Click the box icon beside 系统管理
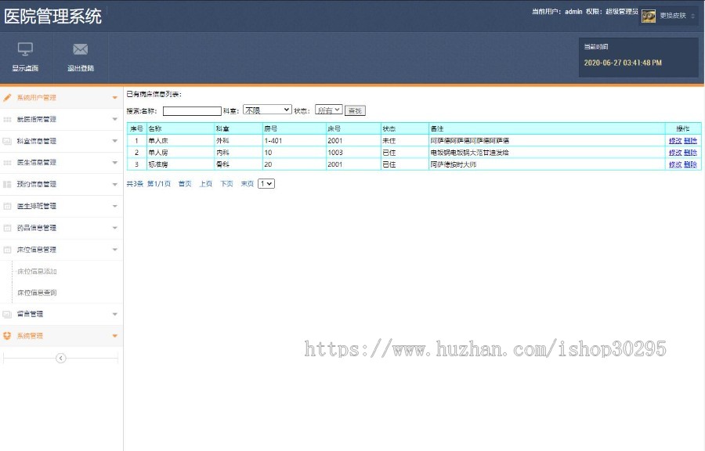This screenshot has height=451, width=705. [x=7, y=336]
